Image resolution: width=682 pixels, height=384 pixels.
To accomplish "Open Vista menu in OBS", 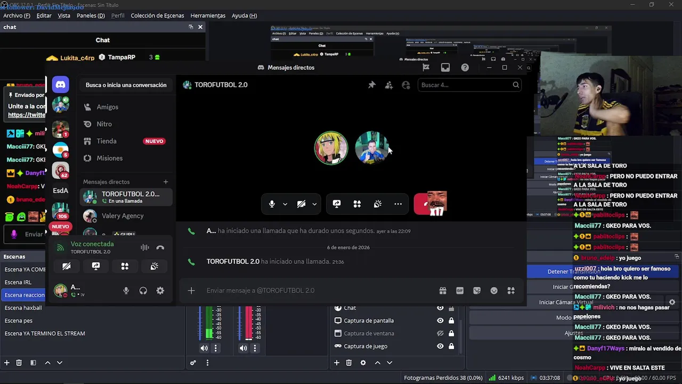I will pyautogui.click(x=64, y=15).
